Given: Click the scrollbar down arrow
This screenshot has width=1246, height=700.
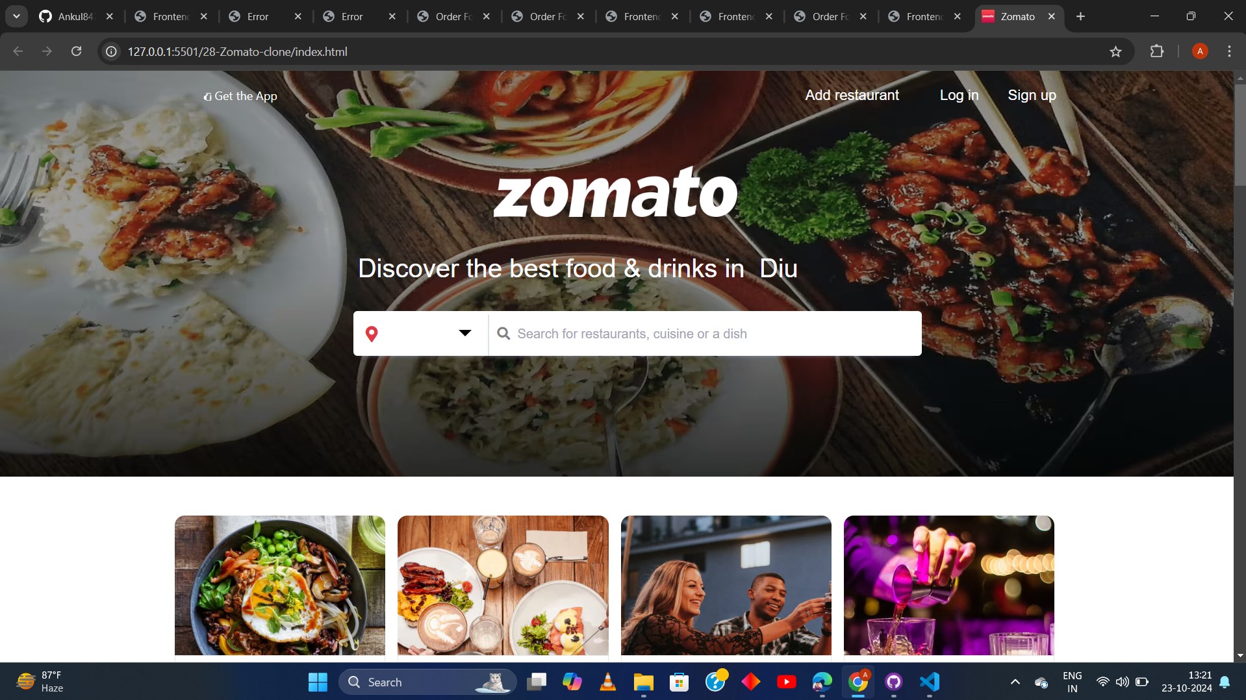Looking at the screenshot, I should coord(1240,655).
